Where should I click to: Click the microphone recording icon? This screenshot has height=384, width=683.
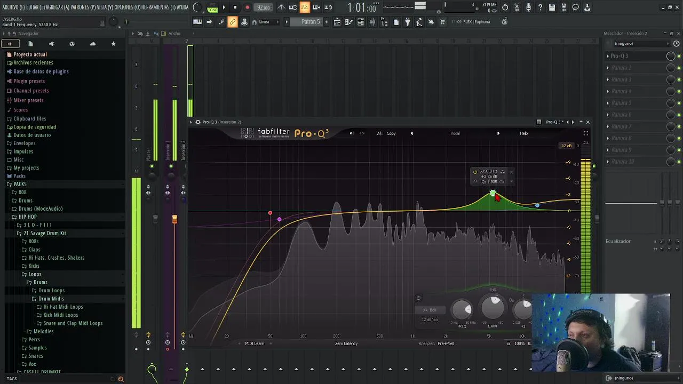528,7
